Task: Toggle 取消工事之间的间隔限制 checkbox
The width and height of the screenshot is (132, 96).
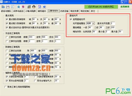Action: point(5,87)
